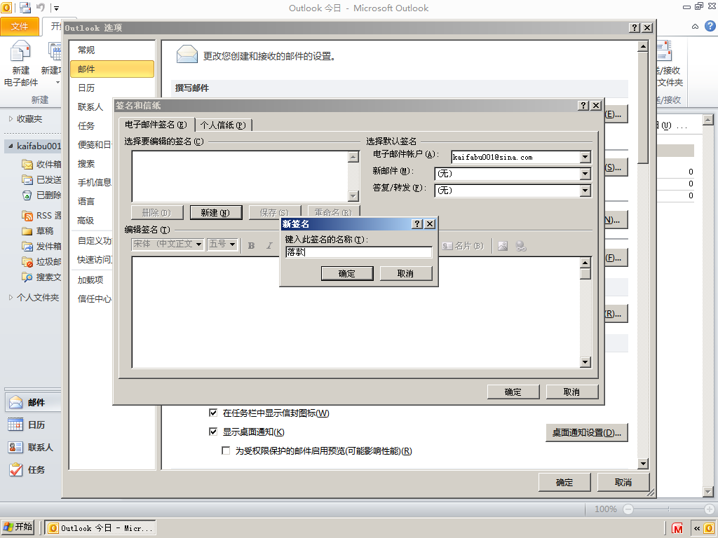The width and height of the screenshot is (718, 538).
Task: Click the signature name input field
Action: point(358,252)
